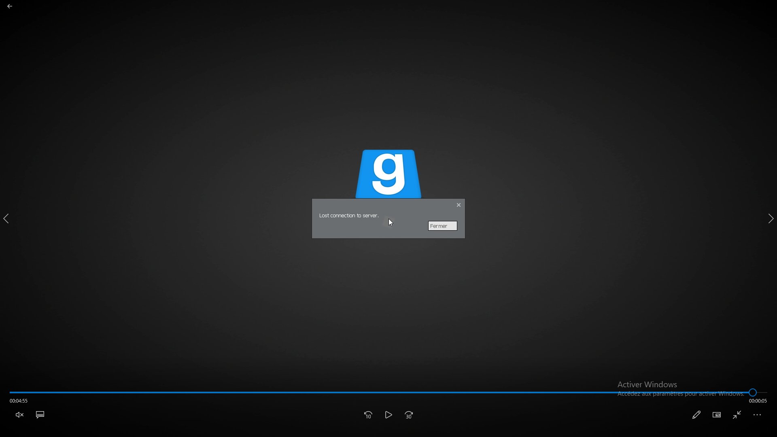
Task: Open the more options ellipsis menu
Action: (758, 415)
